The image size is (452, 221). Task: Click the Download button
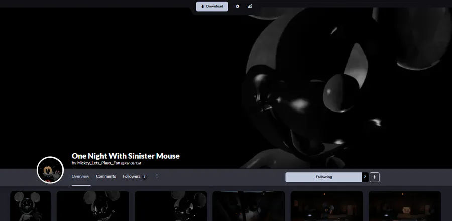212,7
